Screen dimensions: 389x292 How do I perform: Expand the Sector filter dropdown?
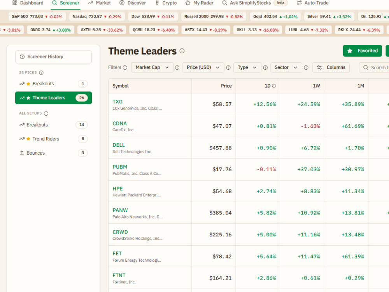pyautogui.click(x=286, y=67)
